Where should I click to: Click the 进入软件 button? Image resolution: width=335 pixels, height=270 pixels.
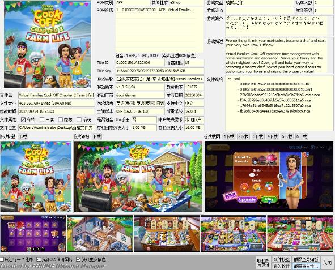(281, 266)
